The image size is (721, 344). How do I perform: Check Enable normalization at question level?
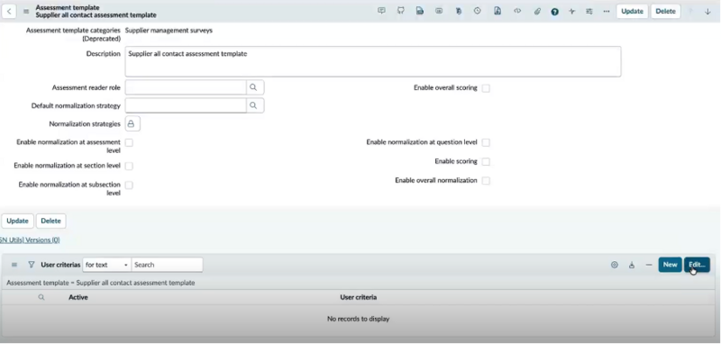pos(486,143)
